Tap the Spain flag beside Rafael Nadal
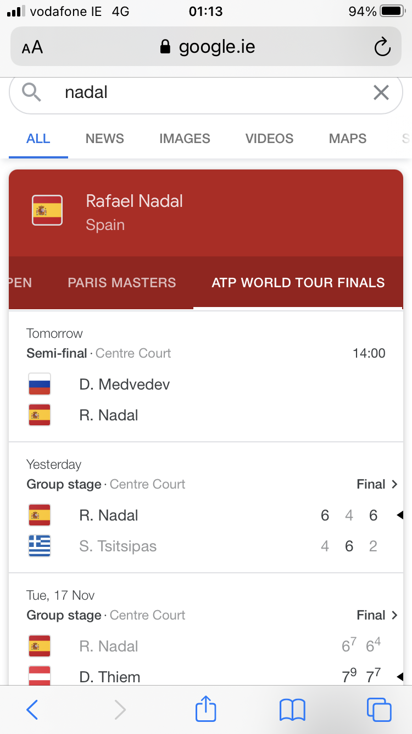The width and height of the screenshot is (412, 734). (47, 210)
